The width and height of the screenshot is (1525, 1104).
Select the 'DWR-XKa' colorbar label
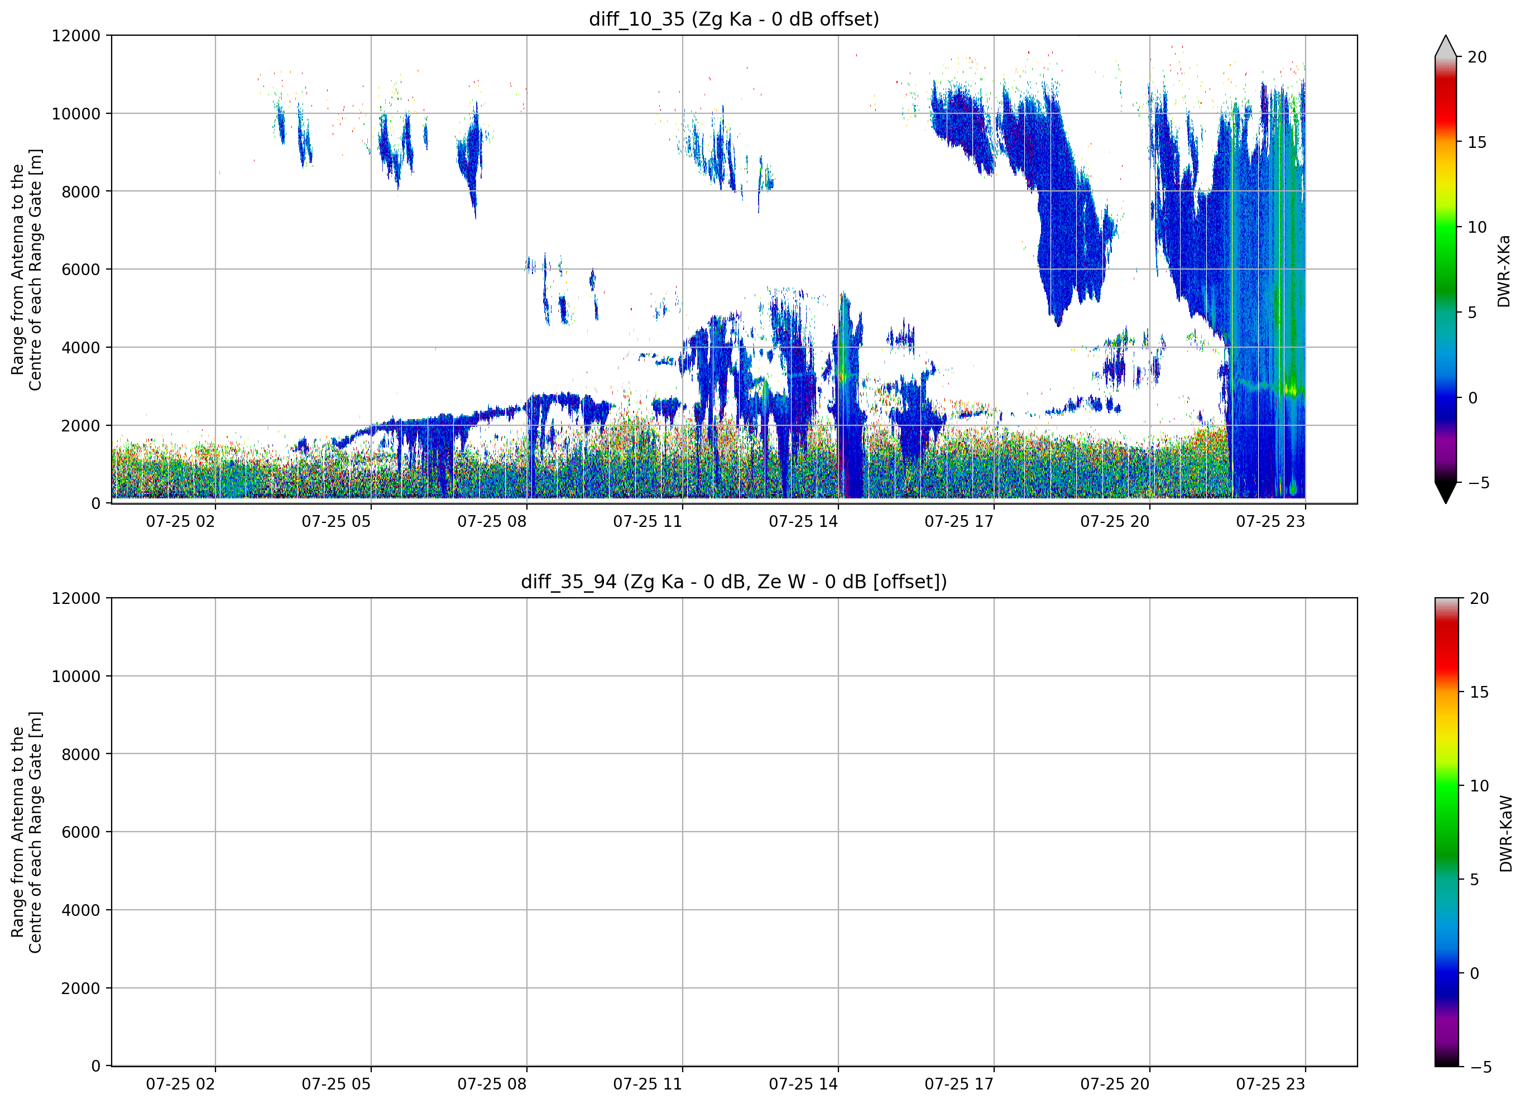click(1504, 271)
